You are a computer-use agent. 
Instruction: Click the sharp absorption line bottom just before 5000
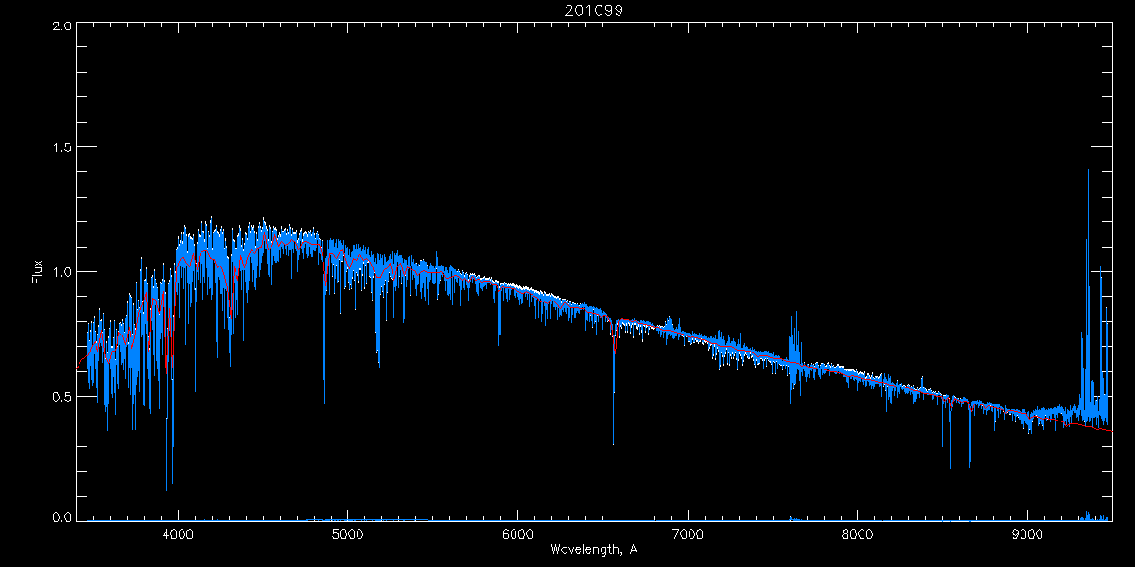click(324, 402)
